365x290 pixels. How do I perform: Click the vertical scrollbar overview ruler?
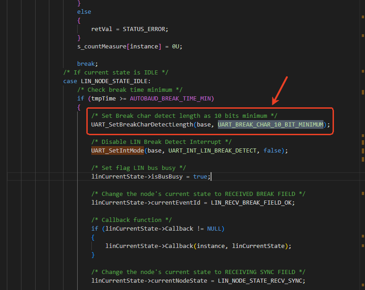pyautogui.click(x=362, y=137)
